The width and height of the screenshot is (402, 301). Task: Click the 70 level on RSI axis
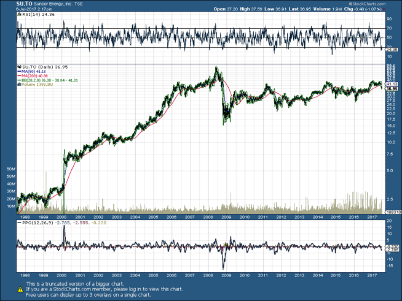389,28
